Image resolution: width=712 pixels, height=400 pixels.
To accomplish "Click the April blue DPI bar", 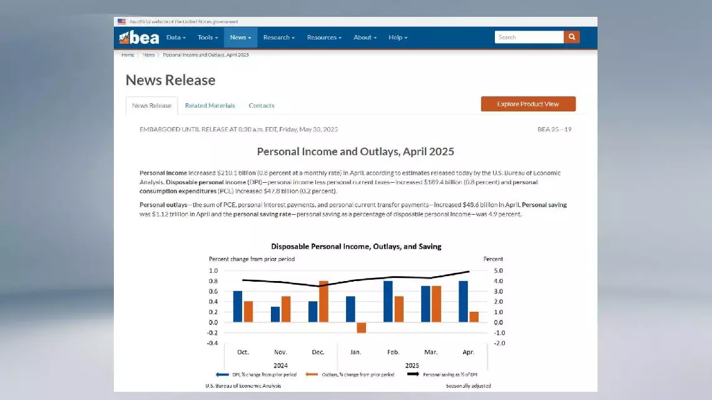I will [463, 301].
